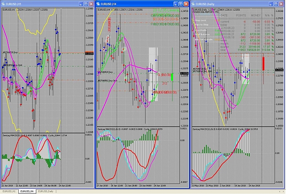Maximize the EURUSD,H4 chart window
The height and width of the screenshot is (194, 286).
click(181, 4)
